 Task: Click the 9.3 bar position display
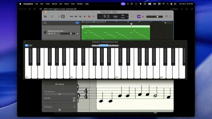coord(106,16)
